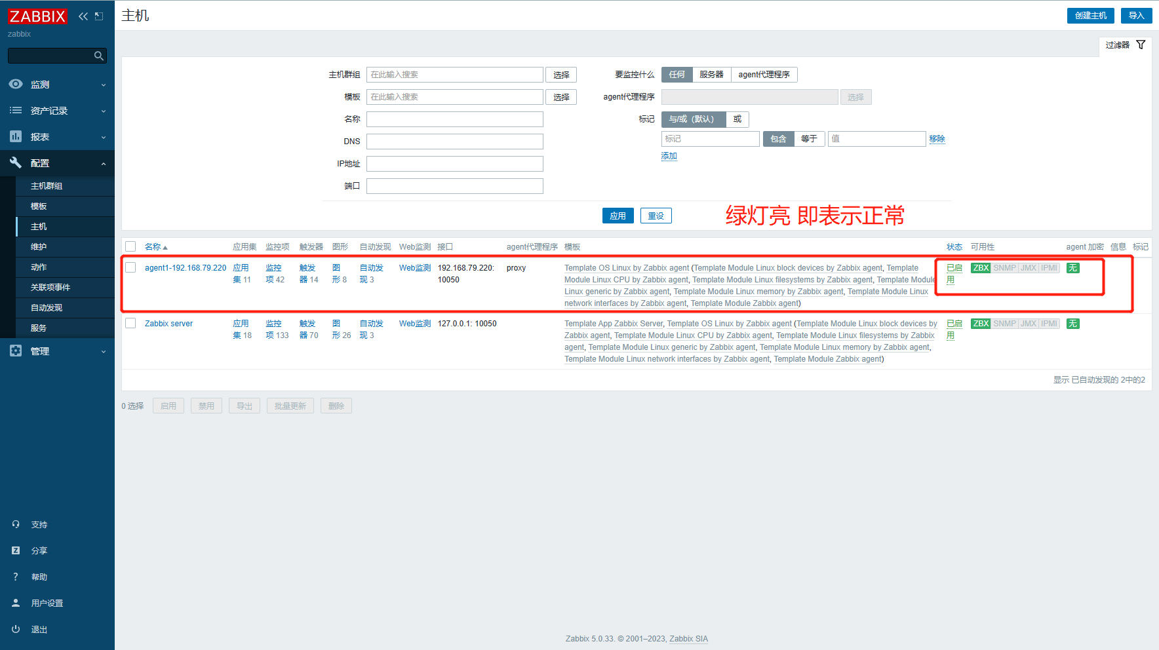Sort hosts by 名称 column
The height and width of the screenshot is (650, 1159).
point(156,247)
